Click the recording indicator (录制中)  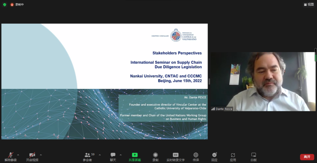17,5
